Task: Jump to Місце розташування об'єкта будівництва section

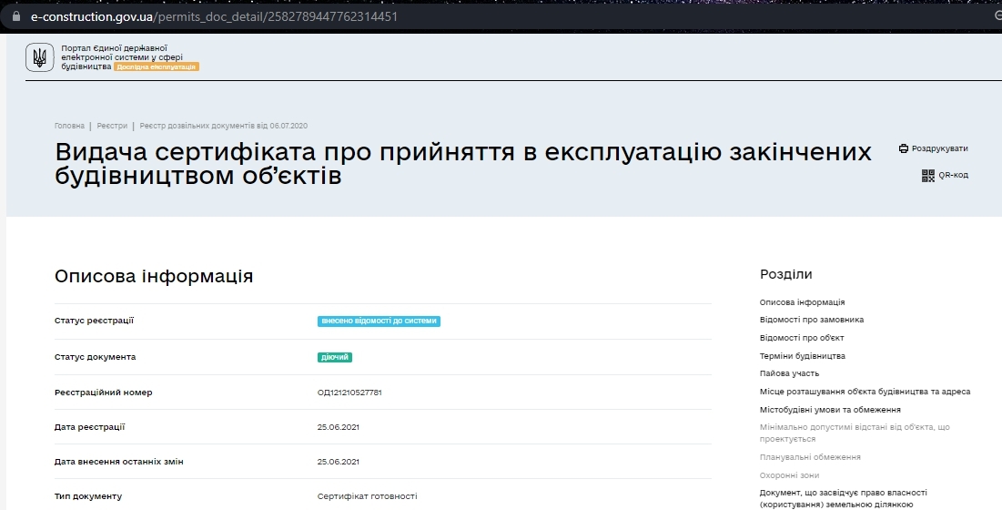Action: coord(865,391)
